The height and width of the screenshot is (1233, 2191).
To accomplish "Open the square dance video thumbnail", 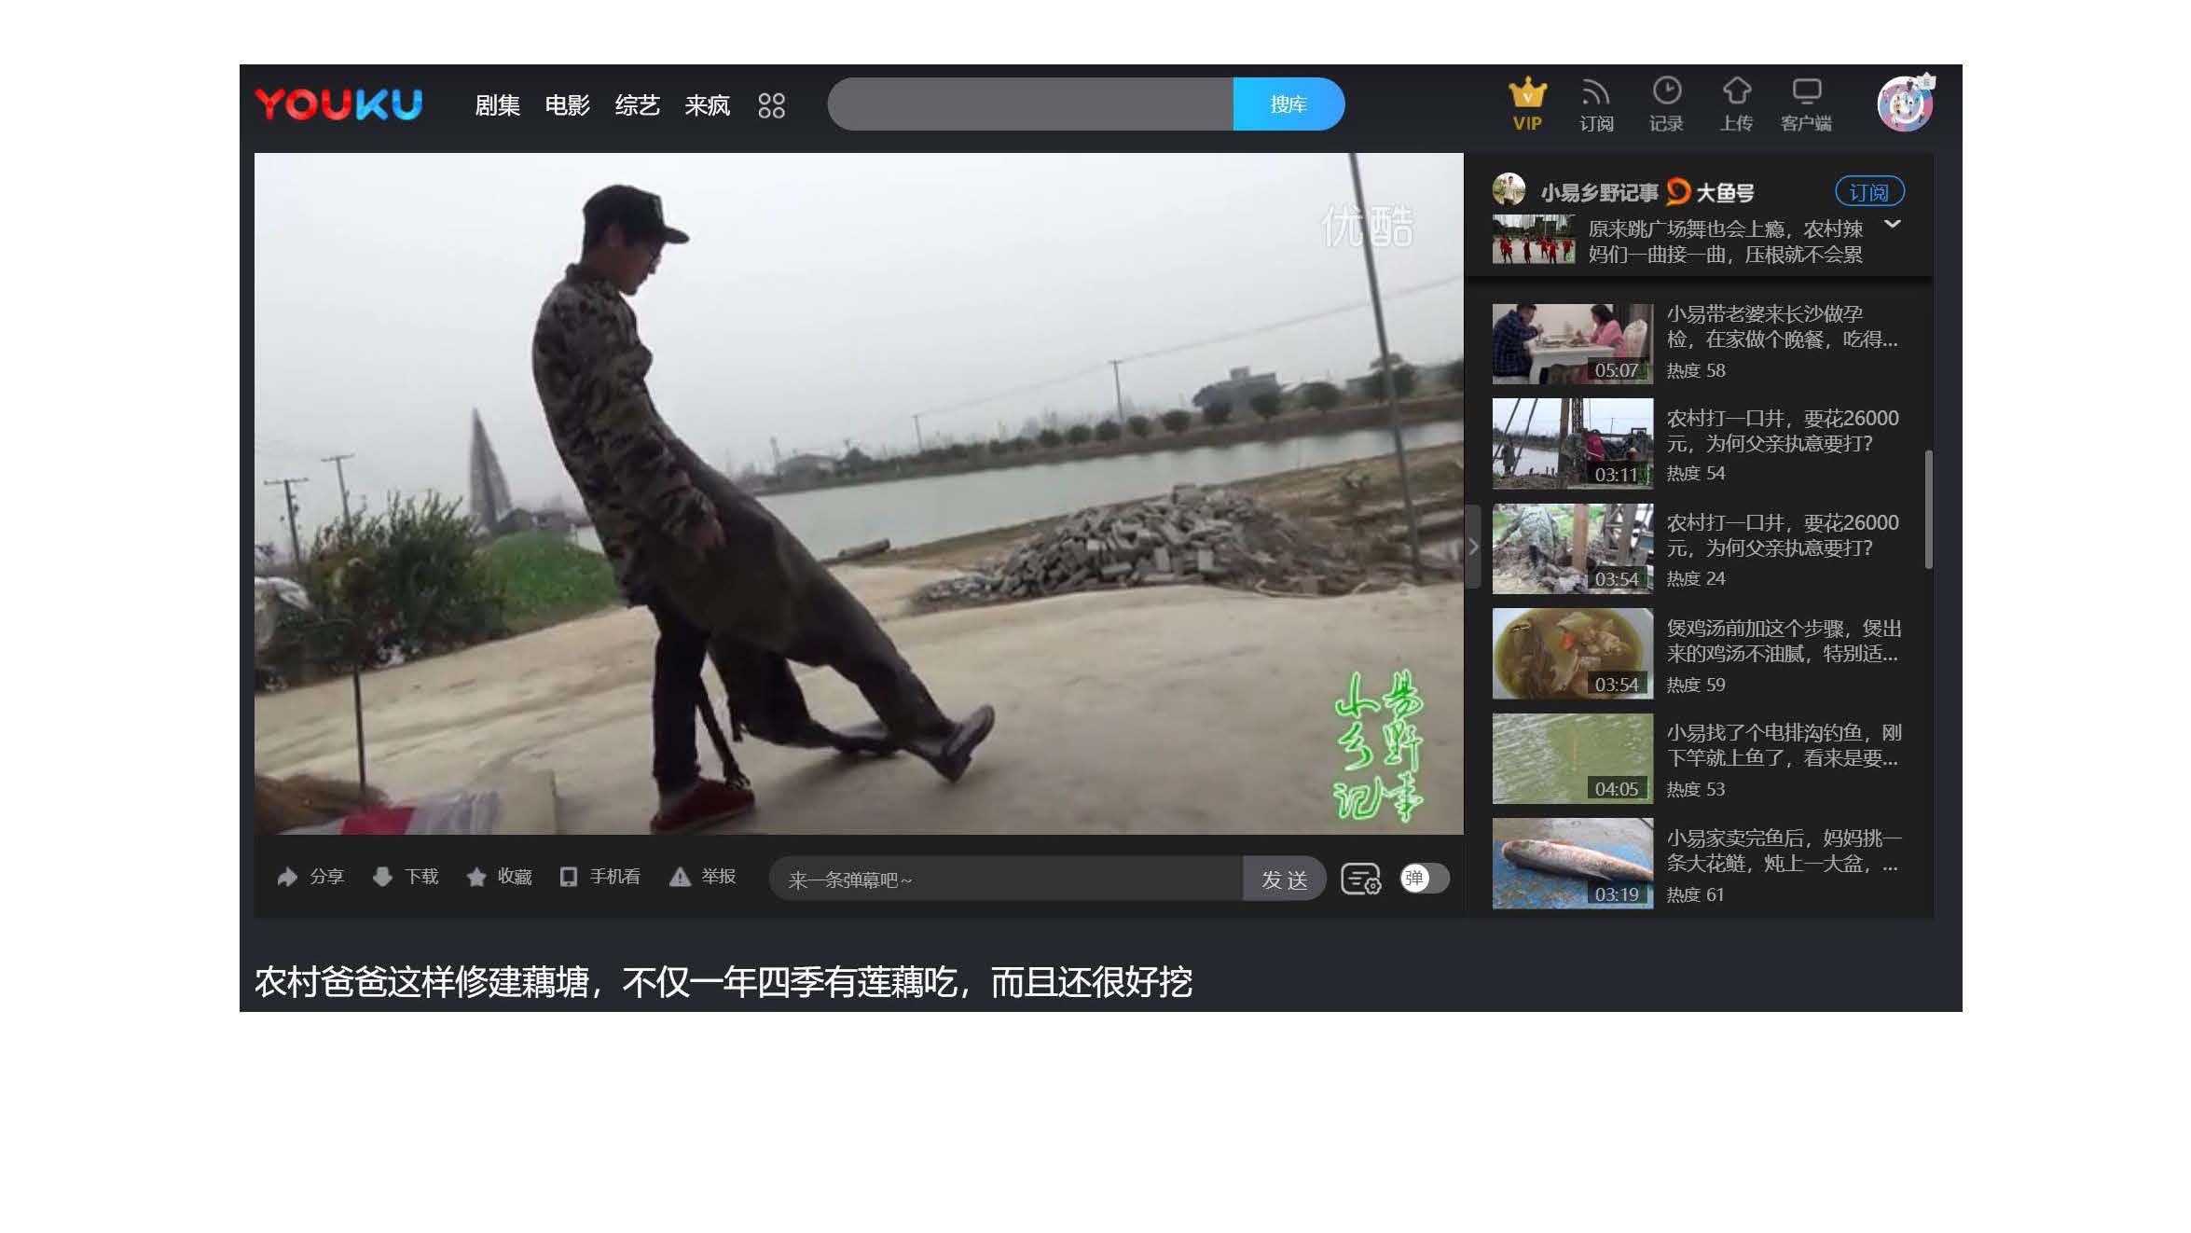I will [1534, 240].
